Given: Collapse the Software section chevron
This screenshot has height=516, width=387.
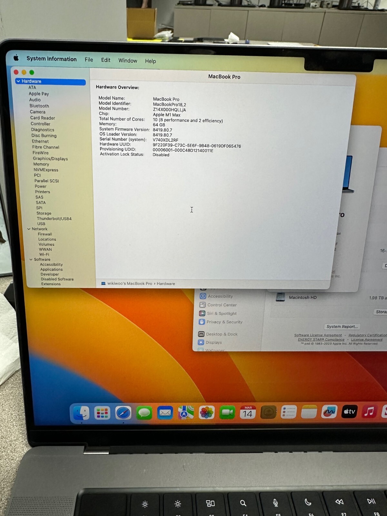Looking at the screenshot, I should pos(31,259).
